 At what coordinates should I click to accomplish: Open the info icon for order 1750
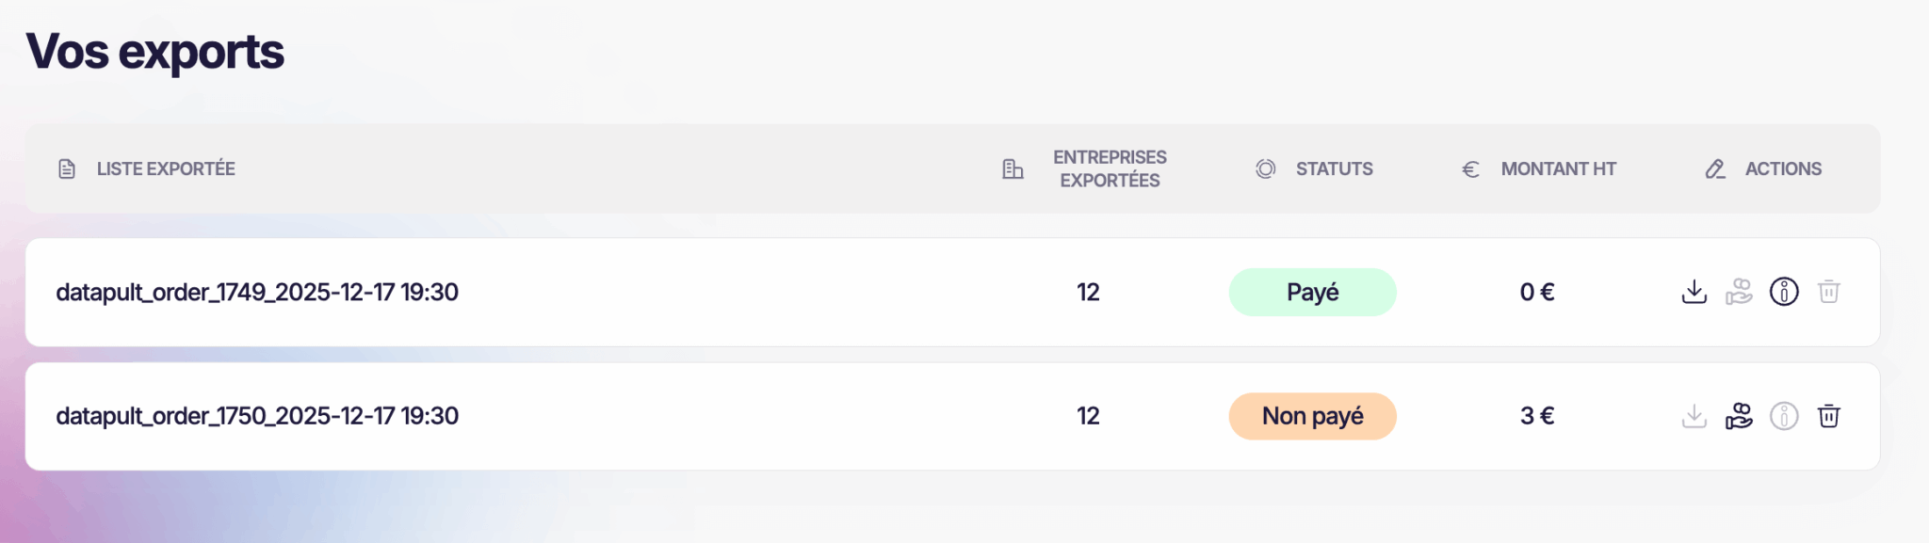pos(1784,416)
